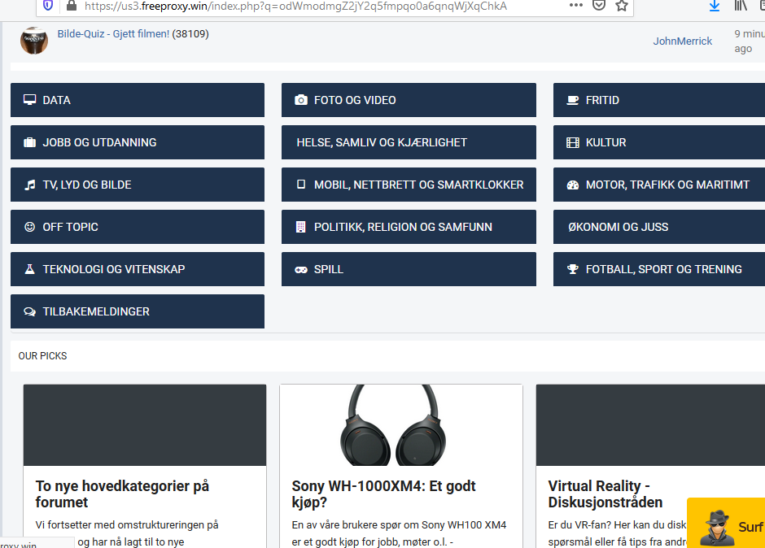The height and width of the screenshot is (548, 765).
Task: Open Bilde-Quiz - Gjett filmen! thread
Action: point(113,33)
